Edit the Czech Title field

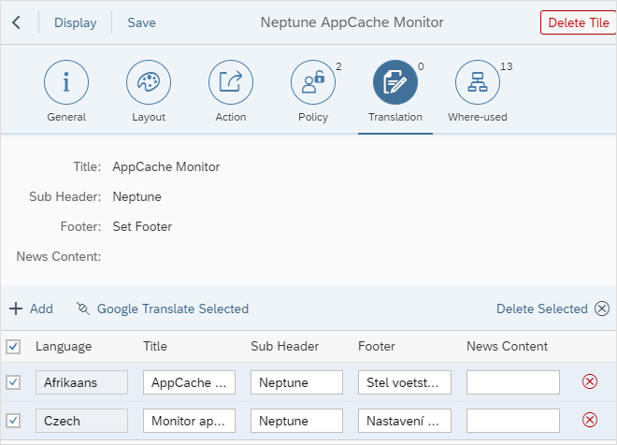[189, 421]
